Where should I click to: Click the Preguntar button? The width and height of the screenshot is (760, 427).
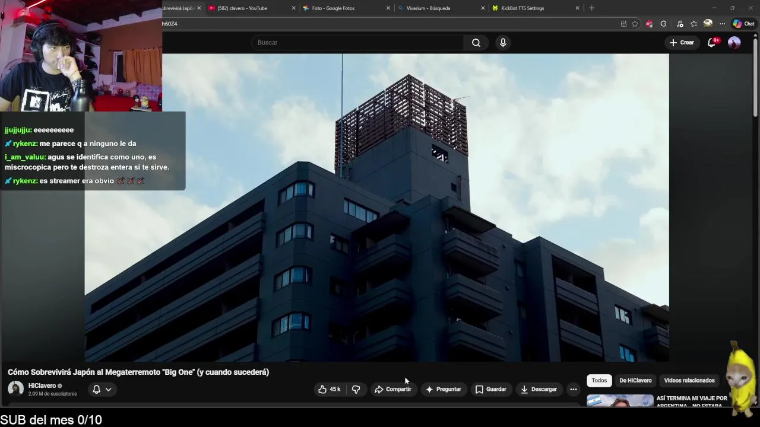tap(444, 390)
